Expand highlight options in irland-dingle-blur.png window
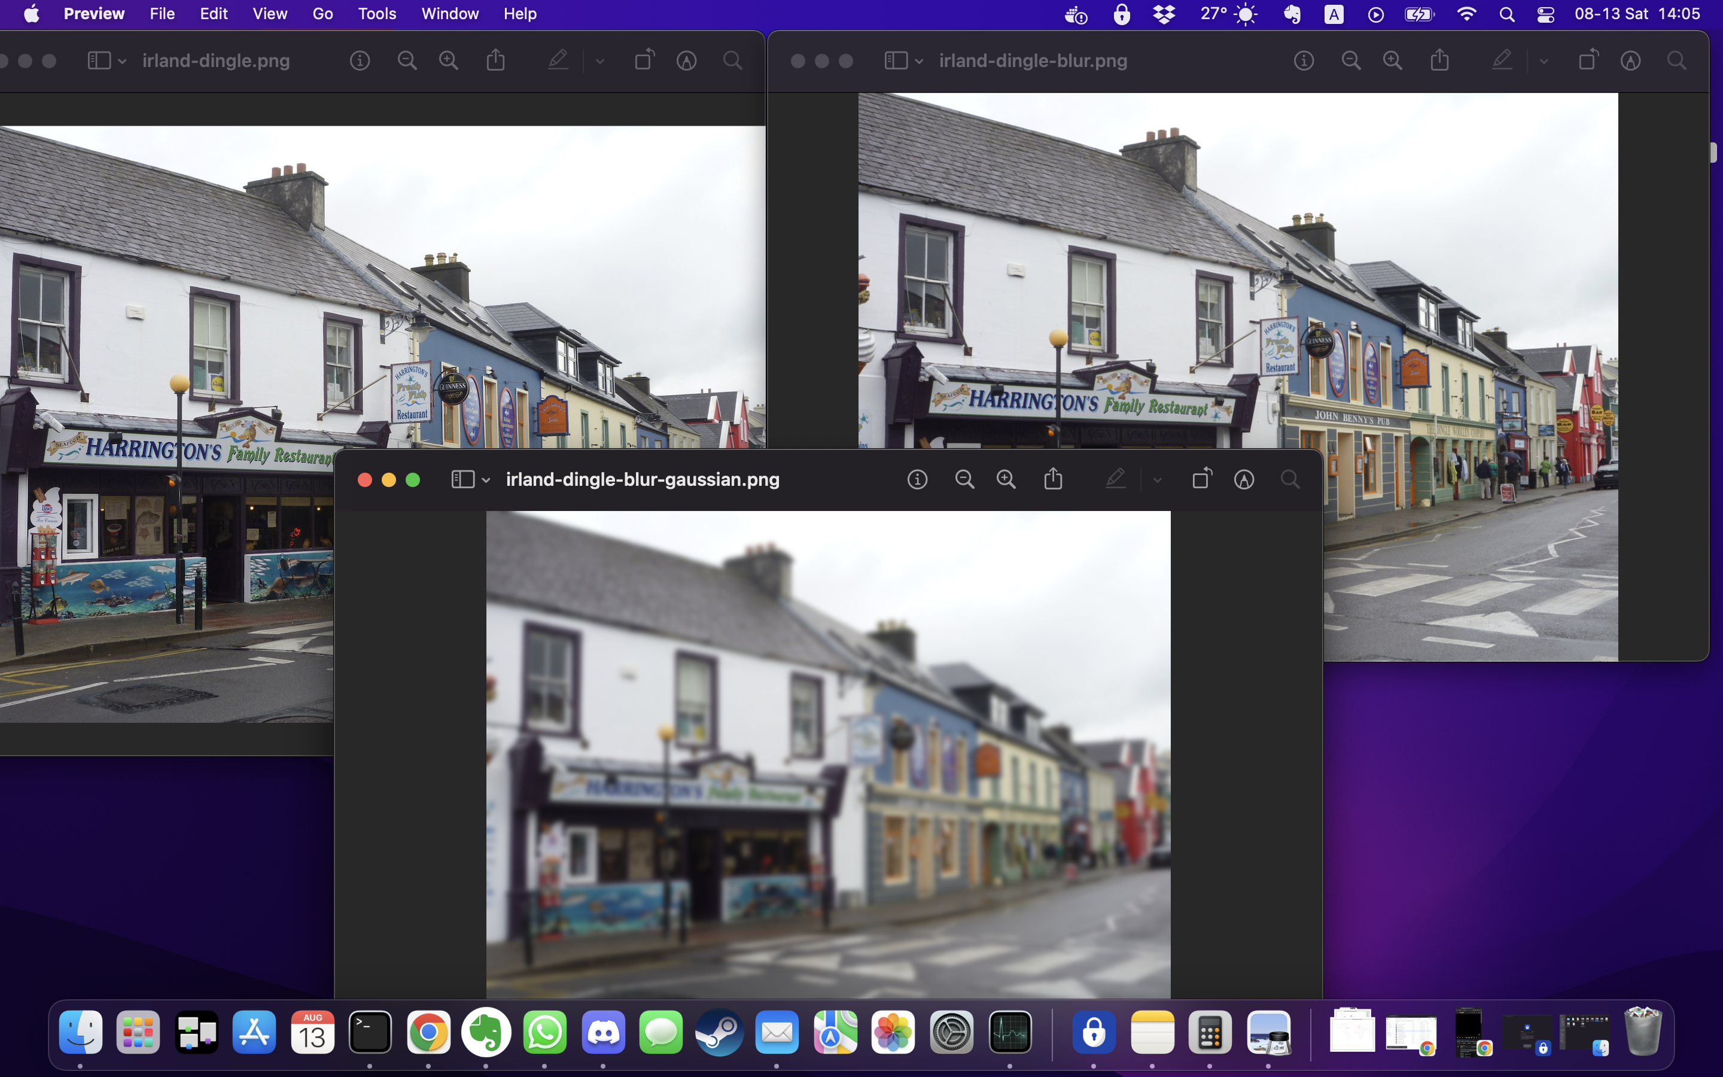The height and width of the screenshot is (1077, 1723). (1544, 61)
